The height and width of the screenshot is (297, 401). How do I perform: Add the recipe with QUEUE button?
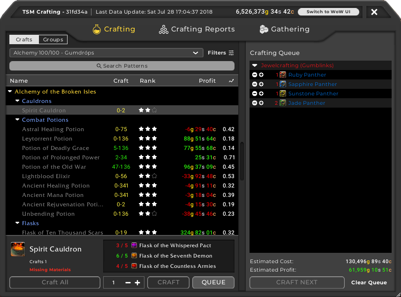tap(213, 282)
